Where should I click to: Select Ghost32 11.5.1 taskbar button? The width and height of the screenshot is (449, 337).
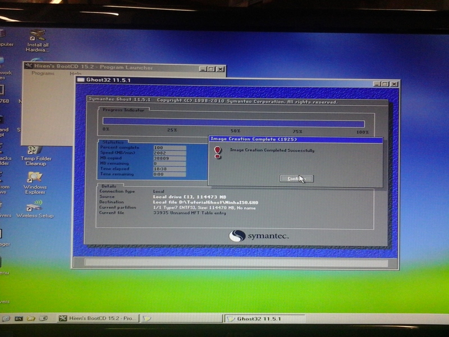[264, 318]
